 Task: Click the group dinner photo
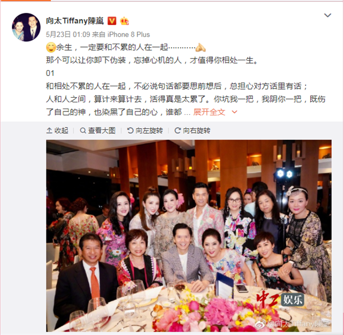pos(189,236)
